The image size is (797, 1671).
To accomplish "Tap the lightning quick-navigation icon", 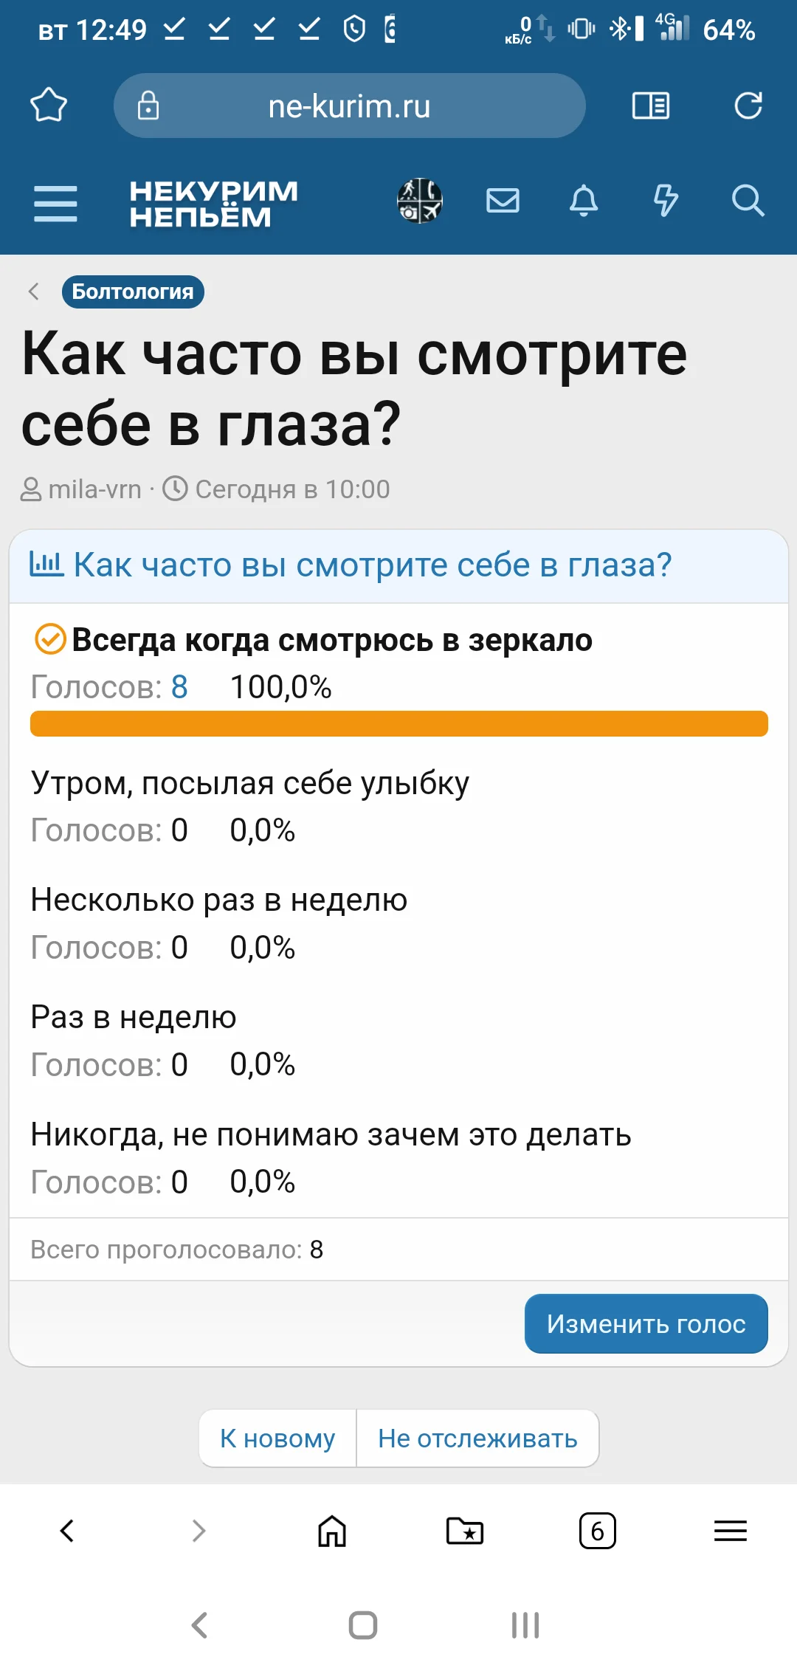I will tap(666, 201).
